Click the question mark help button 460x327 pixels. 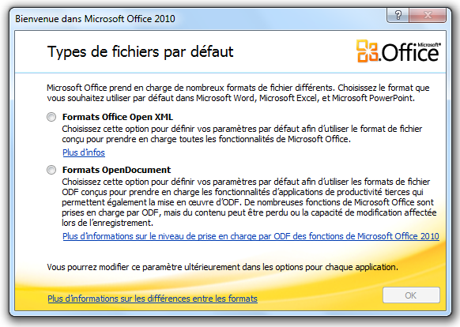[398, 15]
